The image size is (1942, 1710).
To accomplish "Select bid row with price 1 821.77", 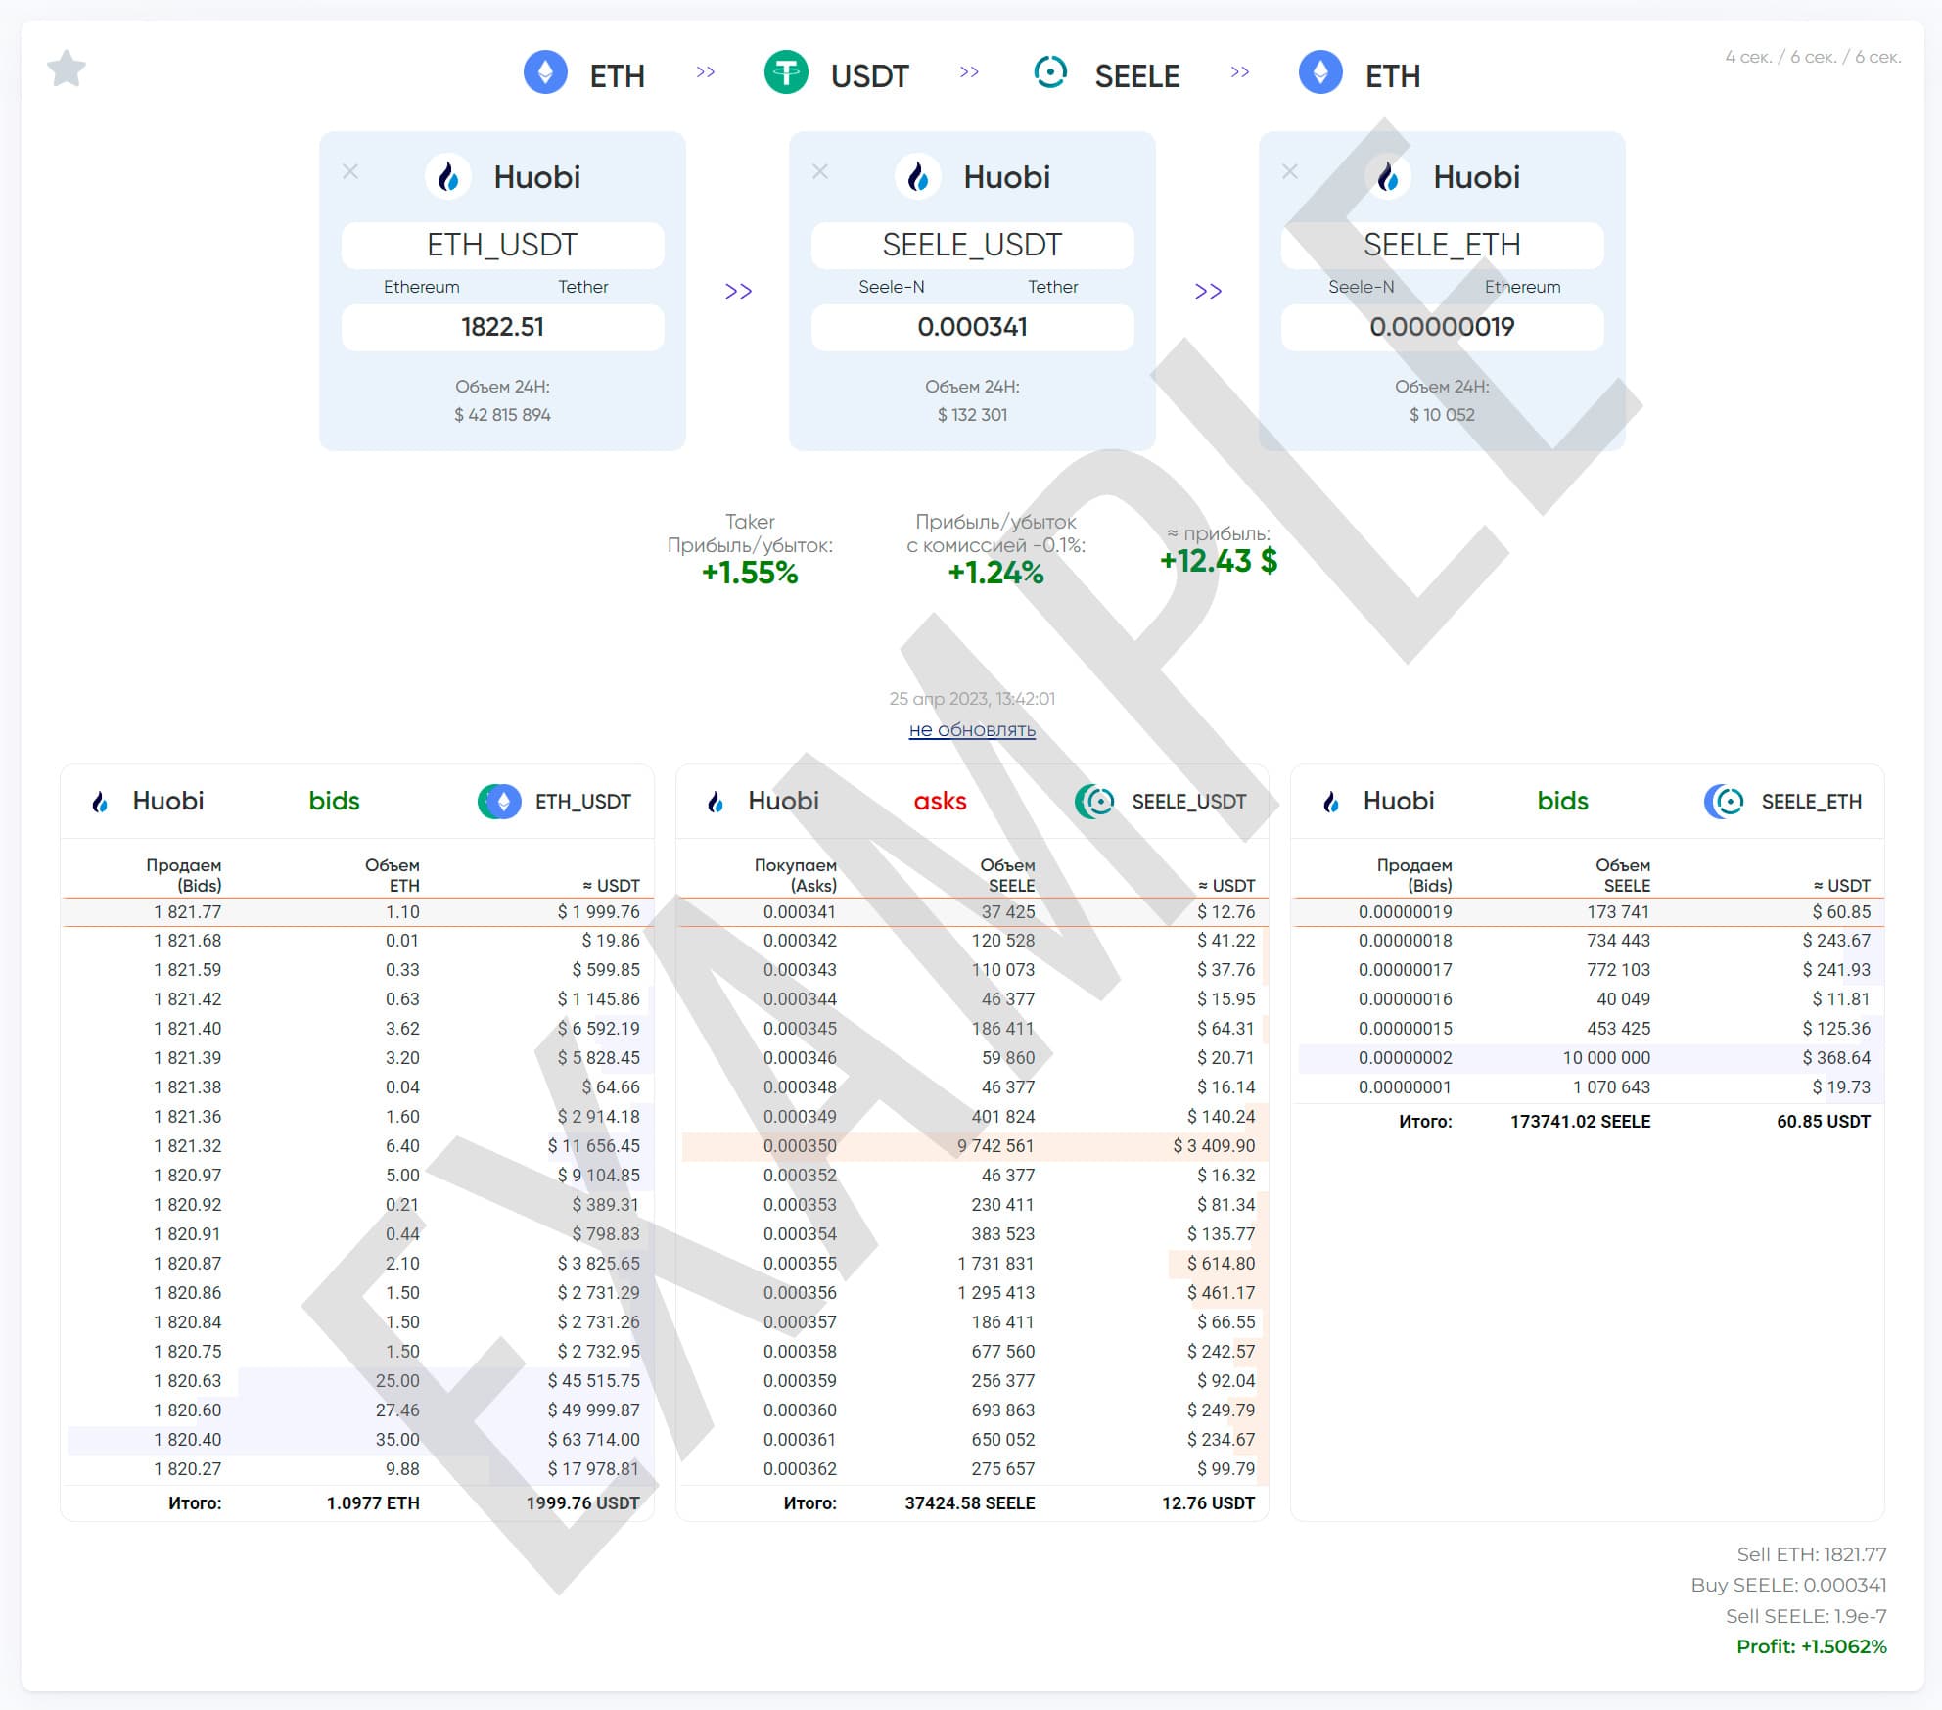I will (x=357, y=912).
